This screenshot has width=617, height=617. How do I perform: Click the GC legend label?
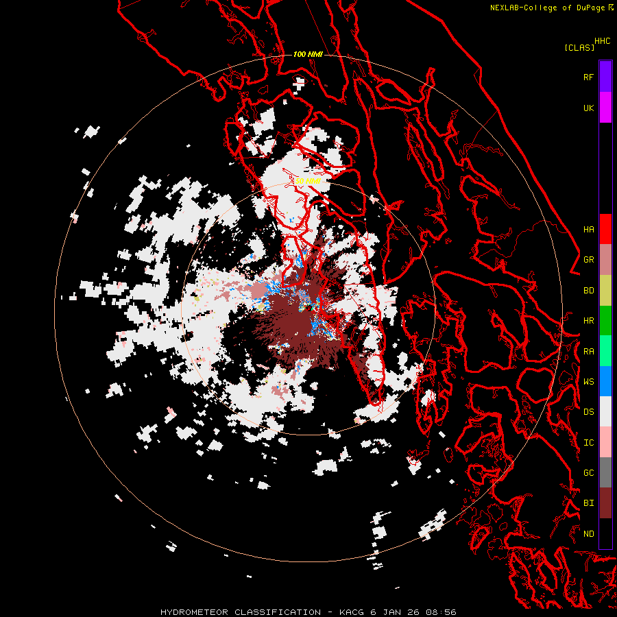point(588,472)
